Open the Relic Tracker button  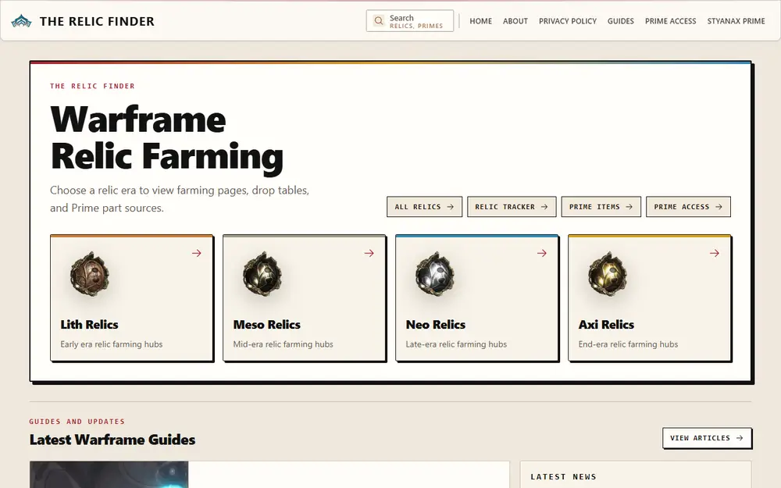[x=512, y=207]
